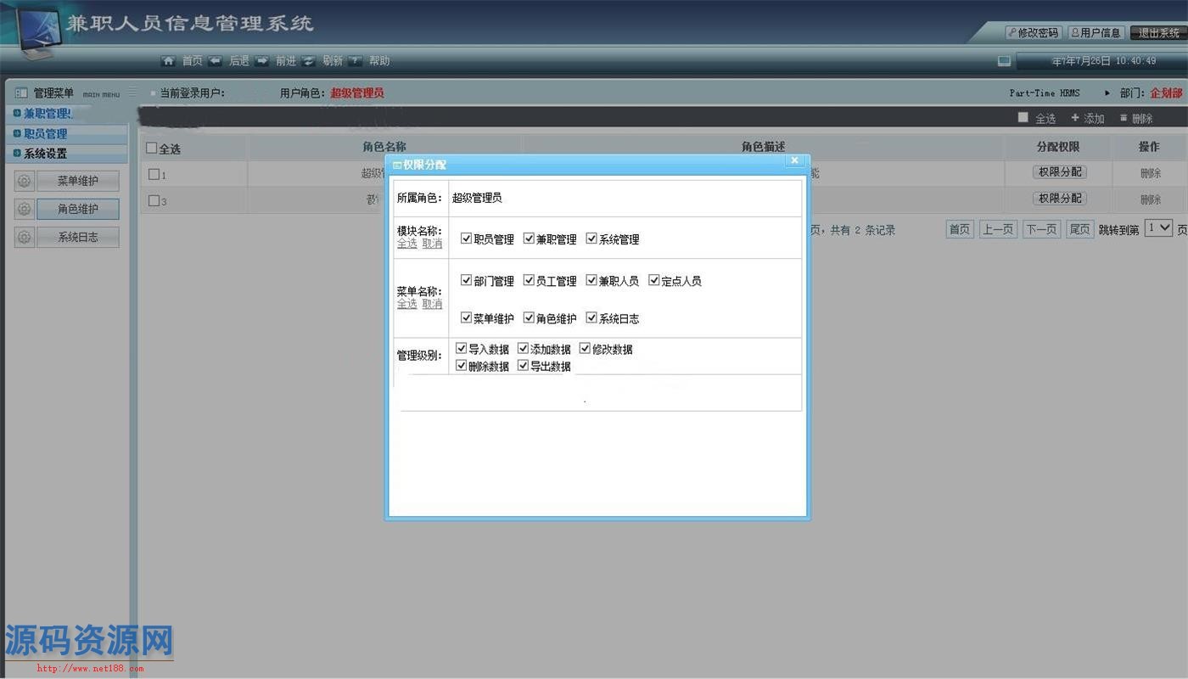Image resolution: width=1188 pixels, height=679 pixels.
Task: Open 角色维护 in the sidebar
Action: click(78, 209)
